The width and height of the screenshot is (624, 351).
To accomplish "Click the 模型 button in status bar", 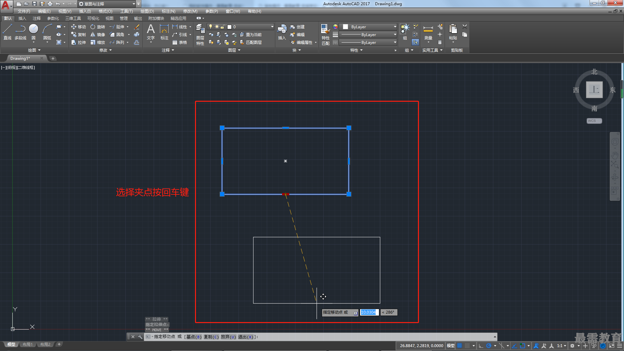I will point(450,346).
